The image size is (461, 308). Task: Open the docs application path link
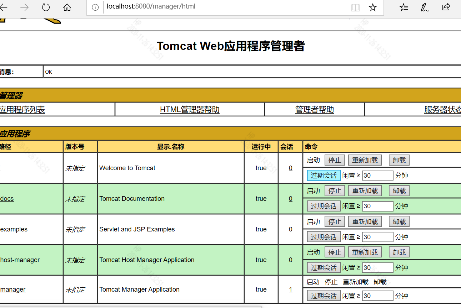click(7, 199)
